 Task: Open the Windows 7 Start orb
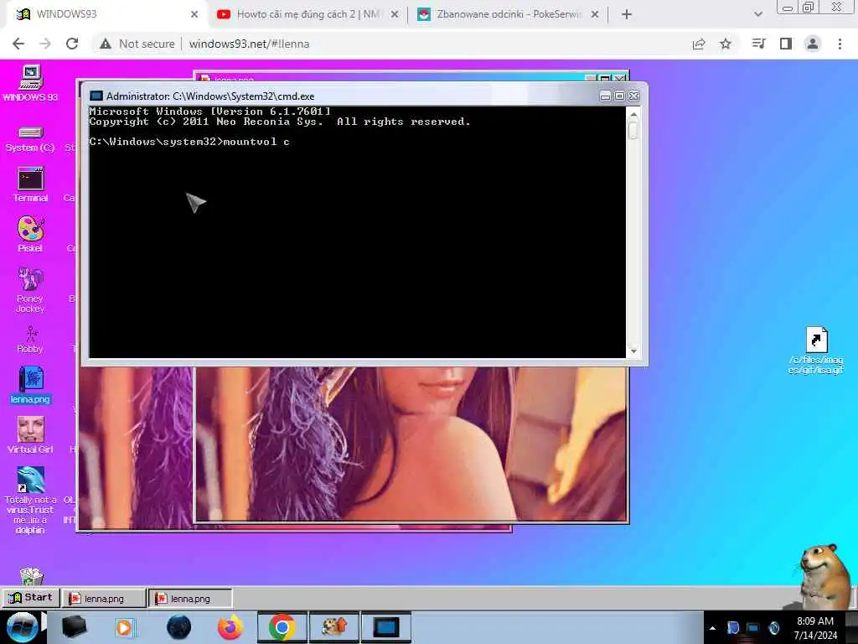tap(23, 627)
